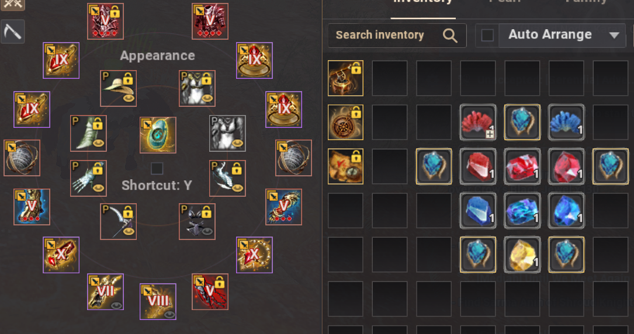Click into the Search inventory field
Viewport: 634px width, 334px height.
(397, 36)
